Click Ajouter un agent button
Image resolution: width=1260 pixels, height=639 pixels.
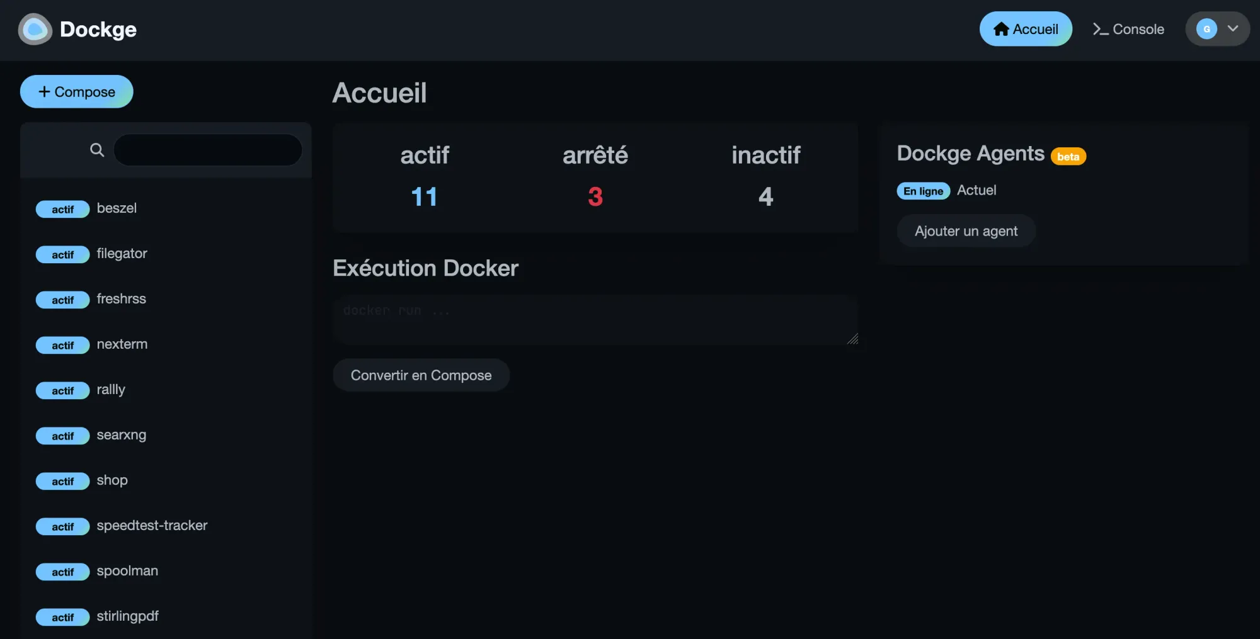966,231
